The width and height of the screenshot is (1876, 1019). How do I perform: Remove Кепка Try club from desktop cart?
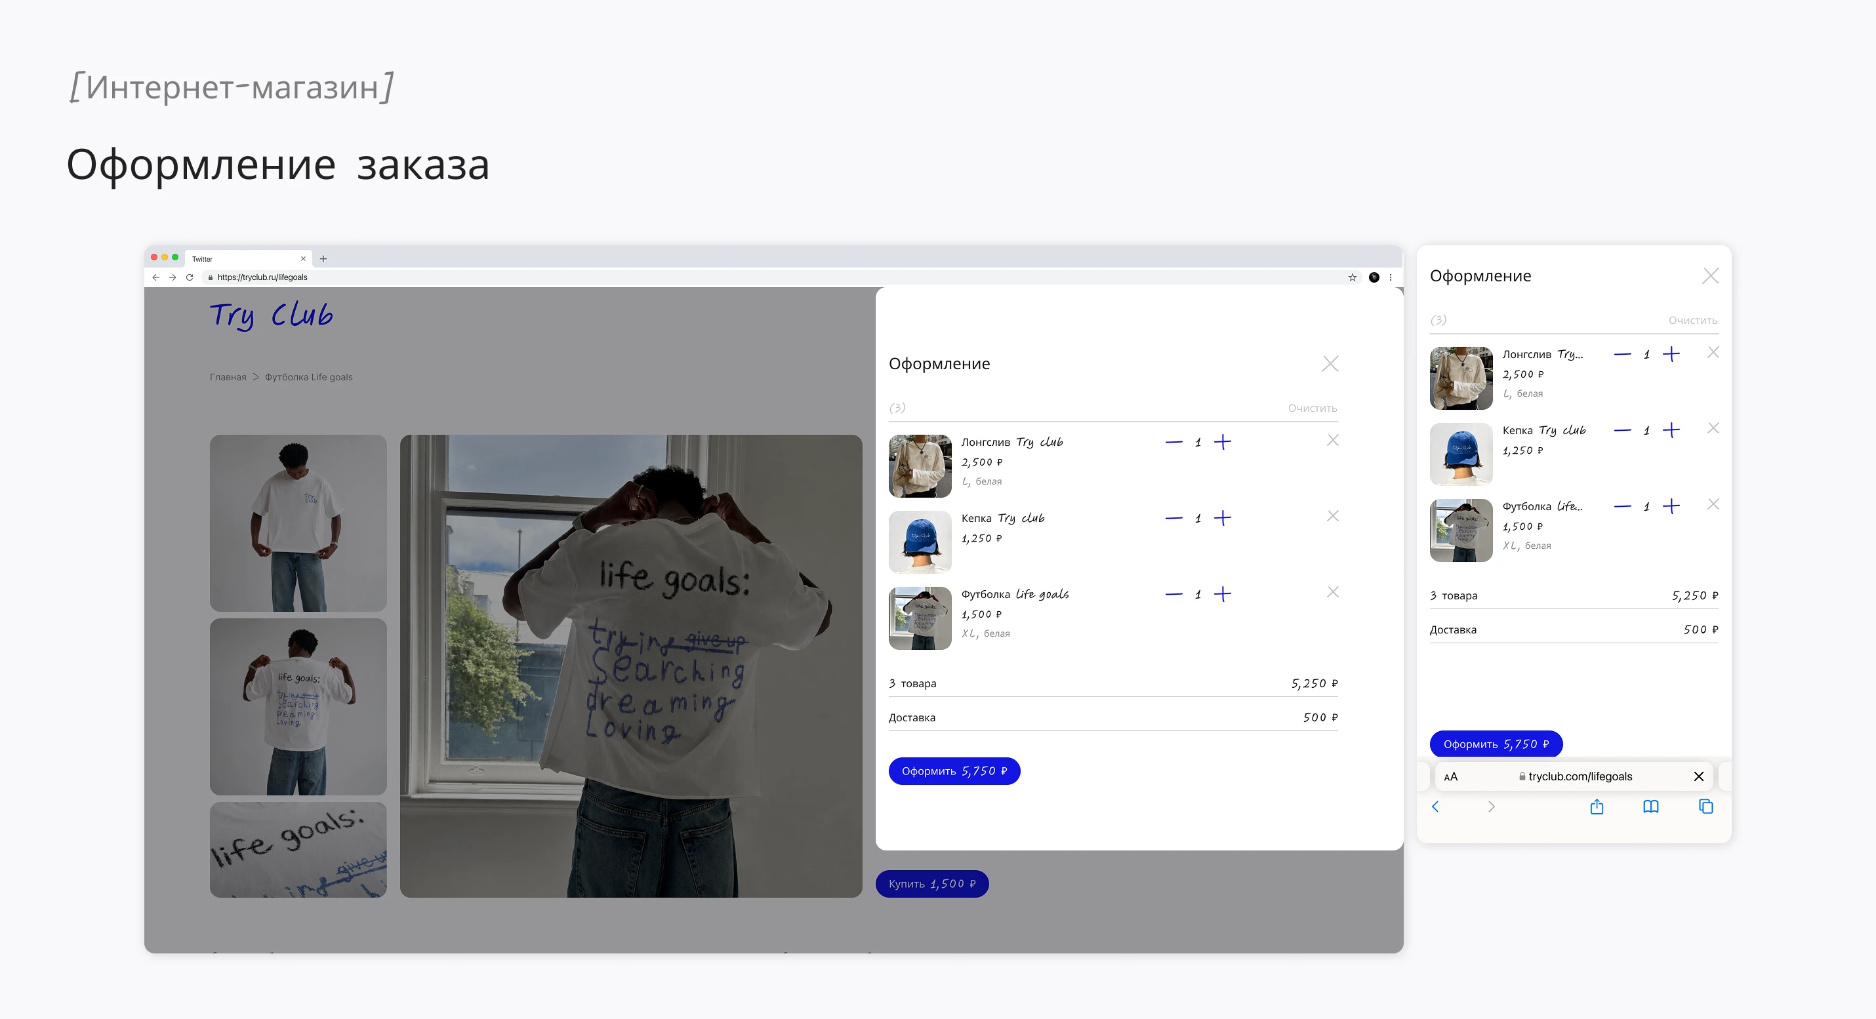pos(1333,516)
